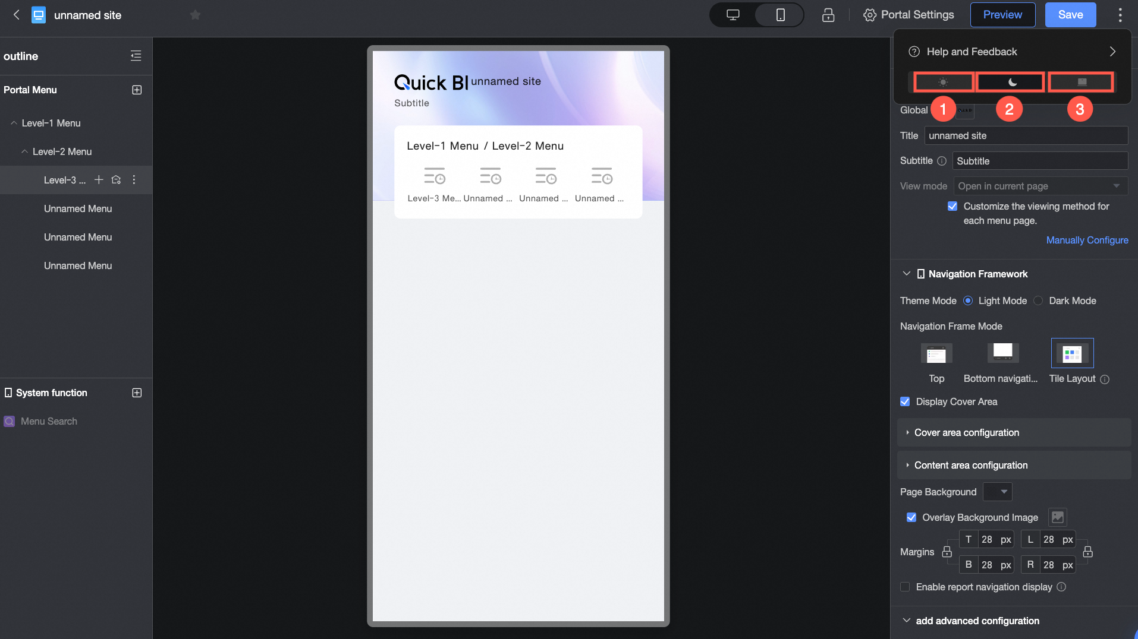Image resolution: width=1138 pixels, height=639 pixels.
Task: Click the Global logo thumbnail
Action: pos(964,110)
